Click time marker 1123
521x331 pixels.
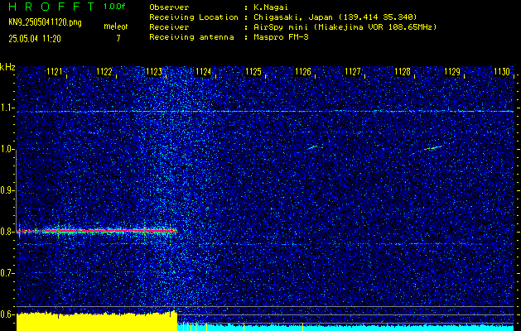click(x=154, y=72)
